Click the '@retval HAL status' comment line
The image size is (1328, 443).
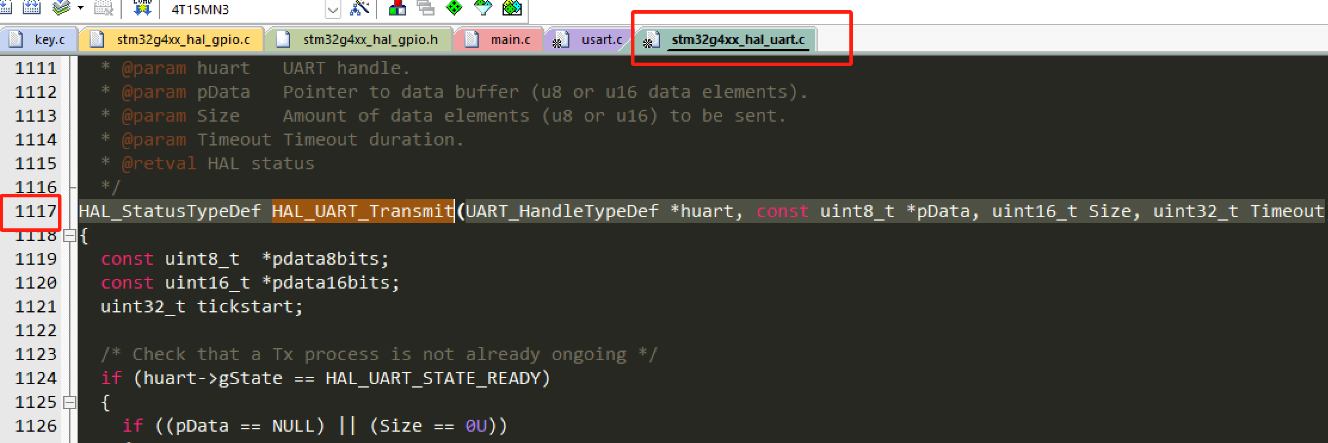pos(218,163)
